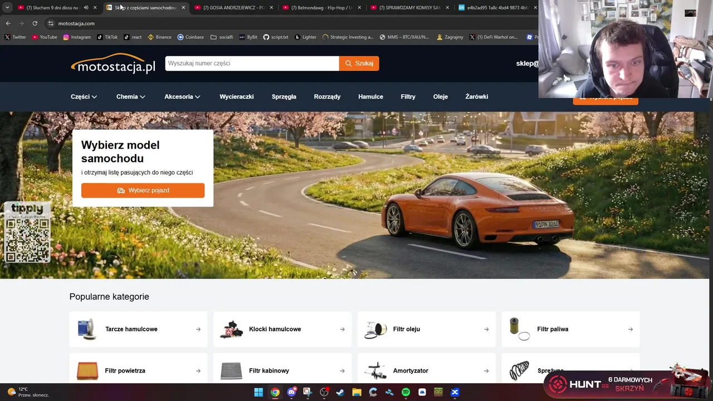Viewport: 713px width, 401px height.
Task: Open the Żarówki menu item
Action: pos(477,97)
